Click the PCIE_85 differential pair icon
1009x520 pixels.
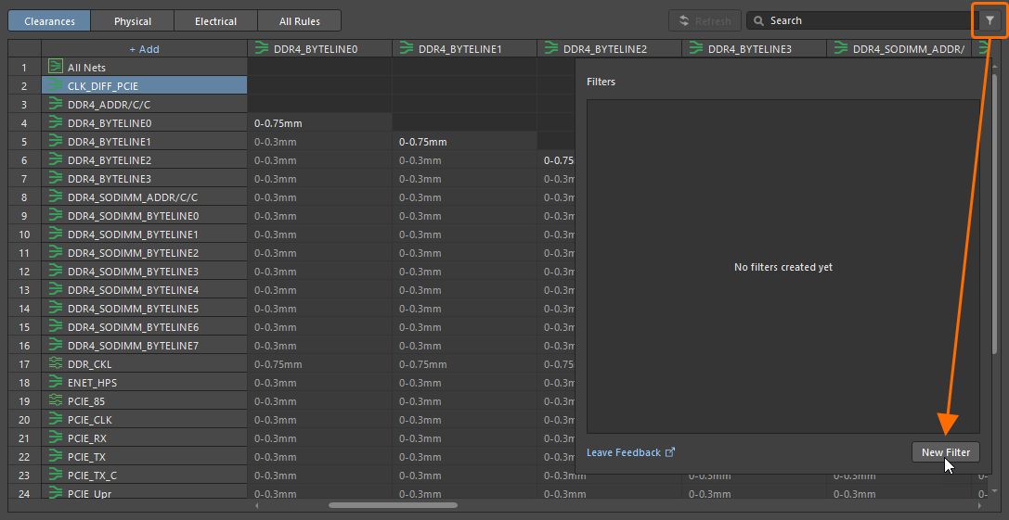click(x=55, y=401)
